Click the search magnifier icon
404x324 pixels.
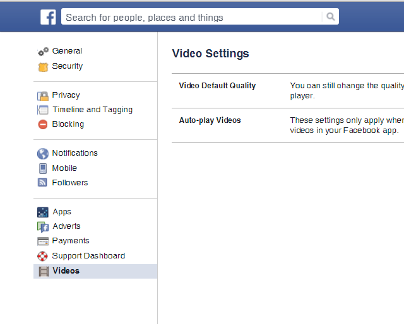330,17
